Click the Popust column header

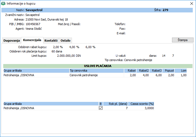pyautogui.click(x=168, y=71)
